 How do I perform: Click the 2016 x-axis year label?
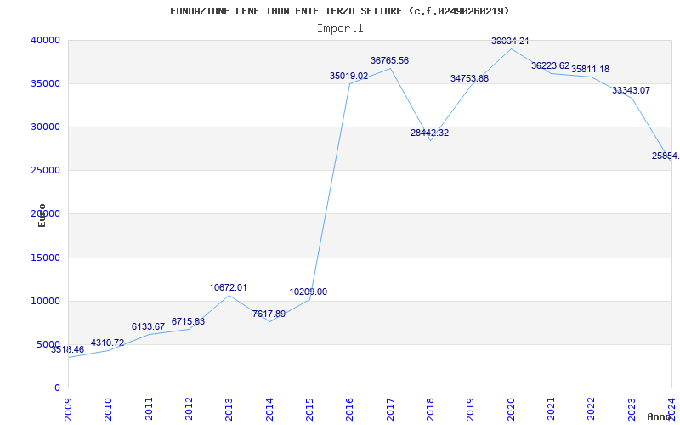pyautogui.click(x=350, y=409)
